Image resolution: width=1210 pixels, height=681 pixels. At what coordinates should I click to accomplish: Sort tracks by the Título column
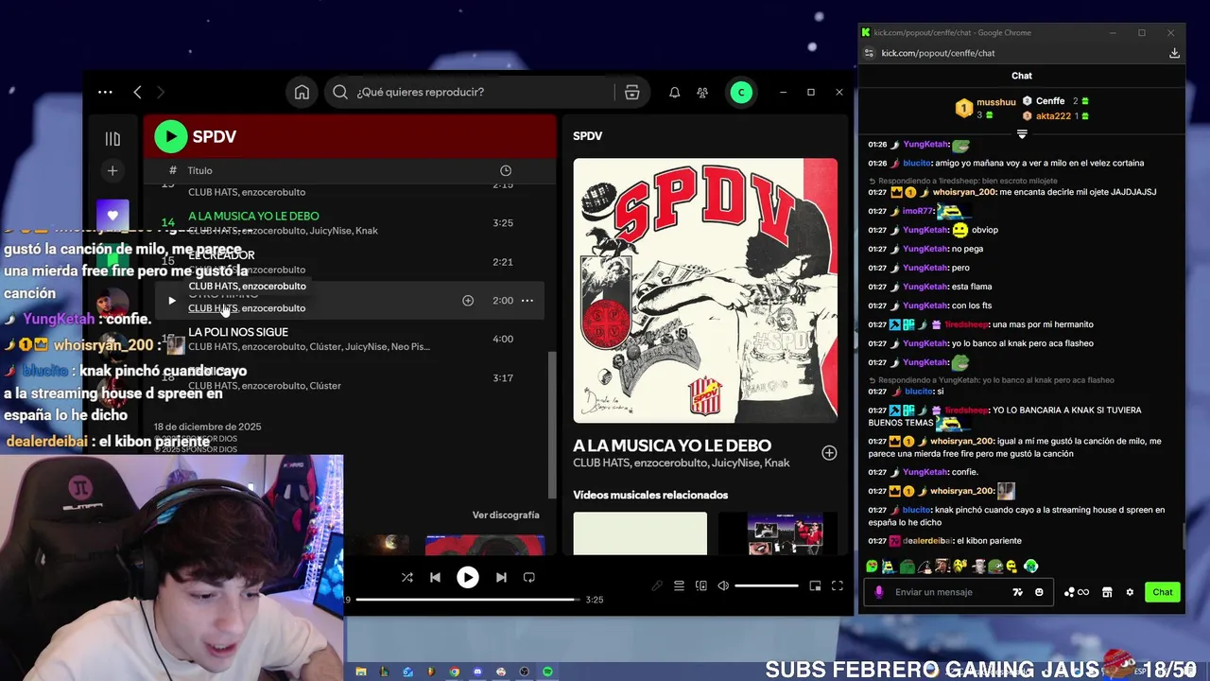(x=199, y=170)
